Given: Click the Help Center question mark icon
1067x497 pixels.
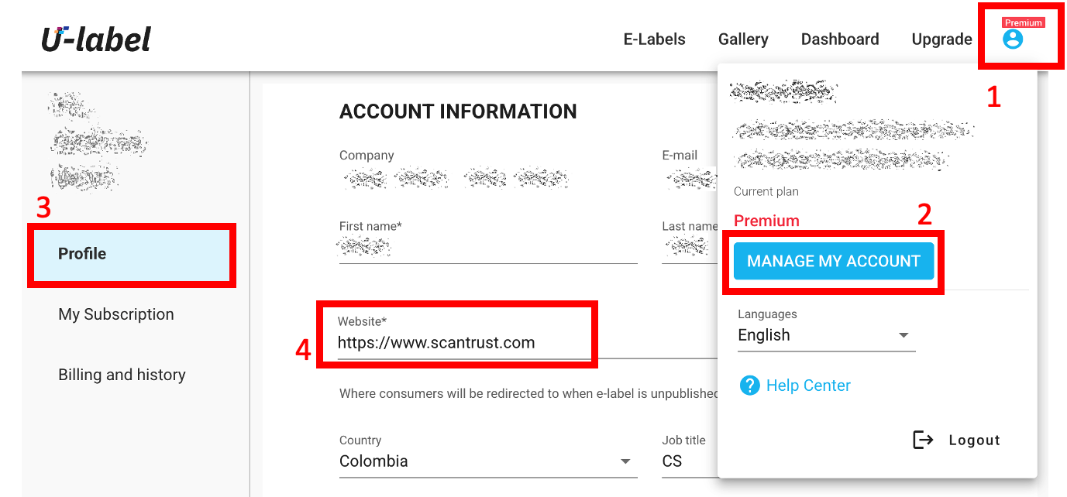Looking at the screenshot, I should coord(749,386).
